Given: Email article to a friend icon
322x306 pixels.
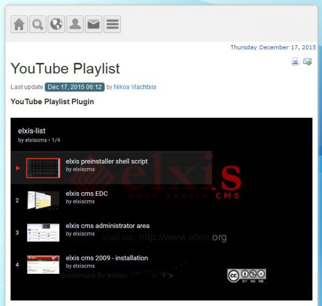Looking at the screenshot, I should (308, 61).
